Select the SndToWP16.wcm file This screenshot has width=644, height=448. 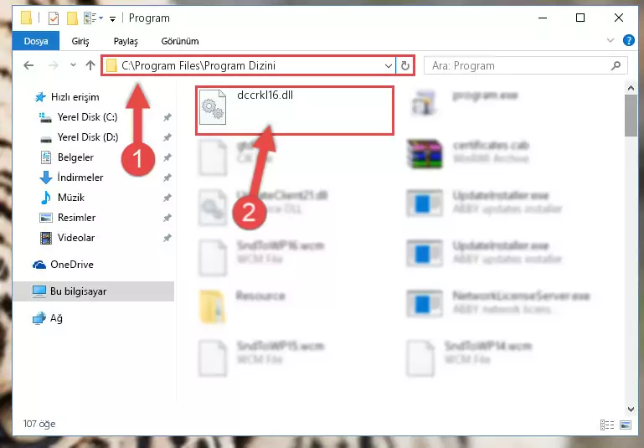pos(261,256)
